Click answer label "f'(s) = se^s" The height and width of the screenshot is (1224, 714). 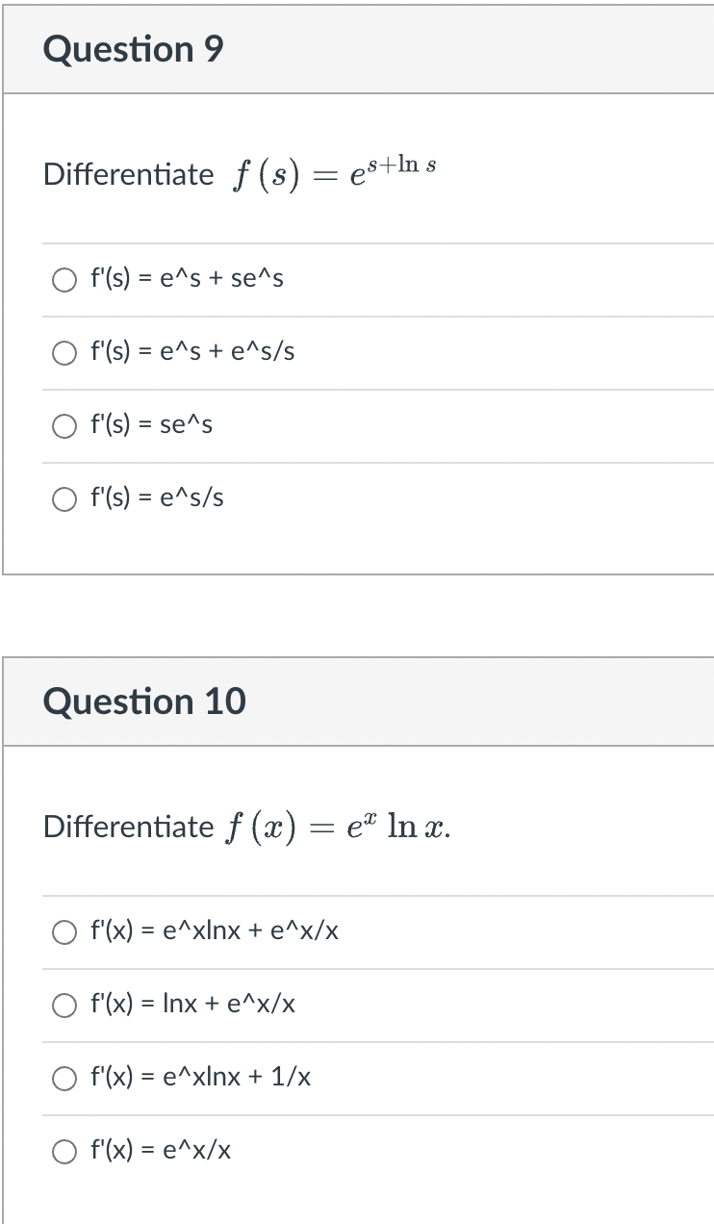[151, 425]
